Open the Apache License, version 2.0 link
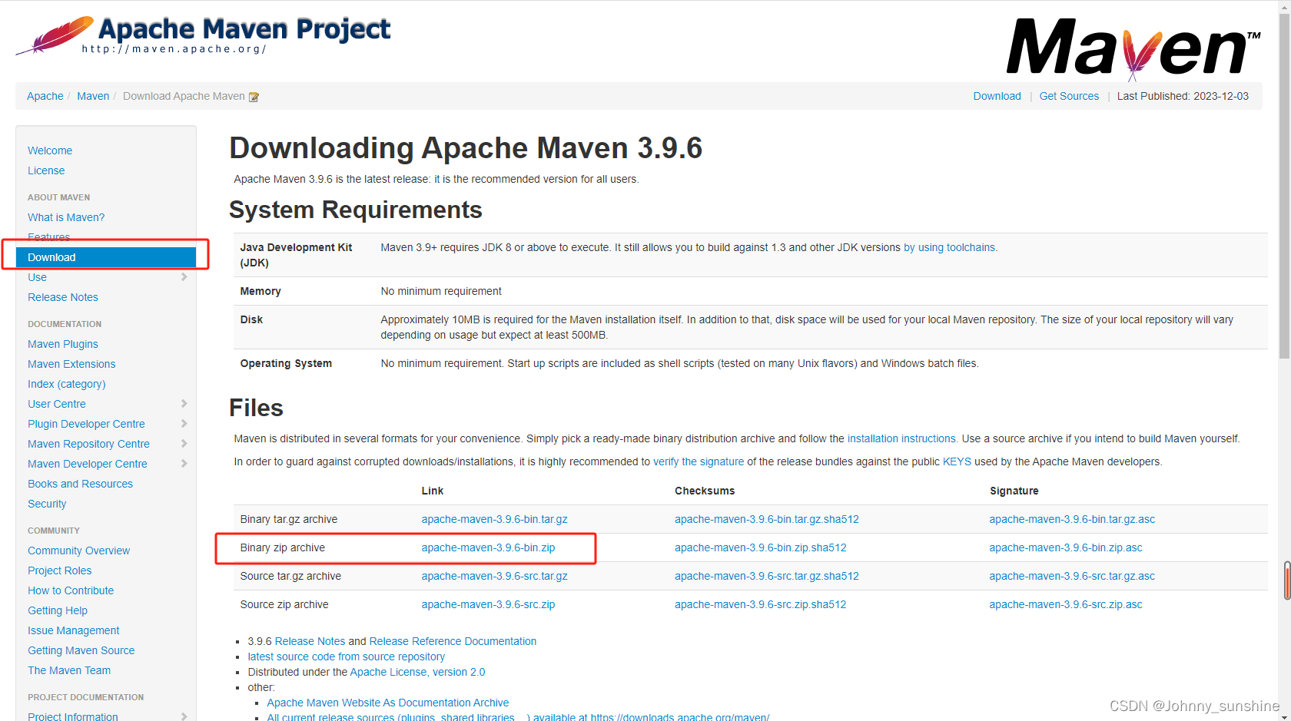 (x=417, y=672)
